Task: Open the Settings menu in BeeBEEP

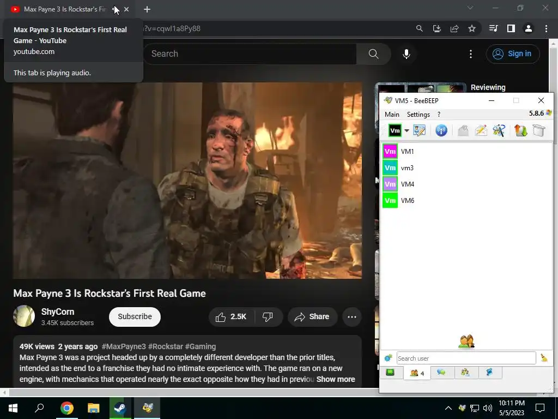Action: pos(418,115)
